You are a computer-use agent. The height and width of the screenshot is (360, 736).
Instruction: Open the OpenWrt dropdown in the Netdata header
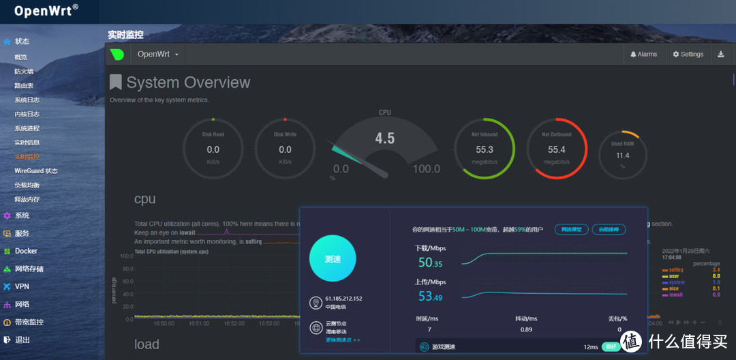pyautogui.click(x=158, y=55)
